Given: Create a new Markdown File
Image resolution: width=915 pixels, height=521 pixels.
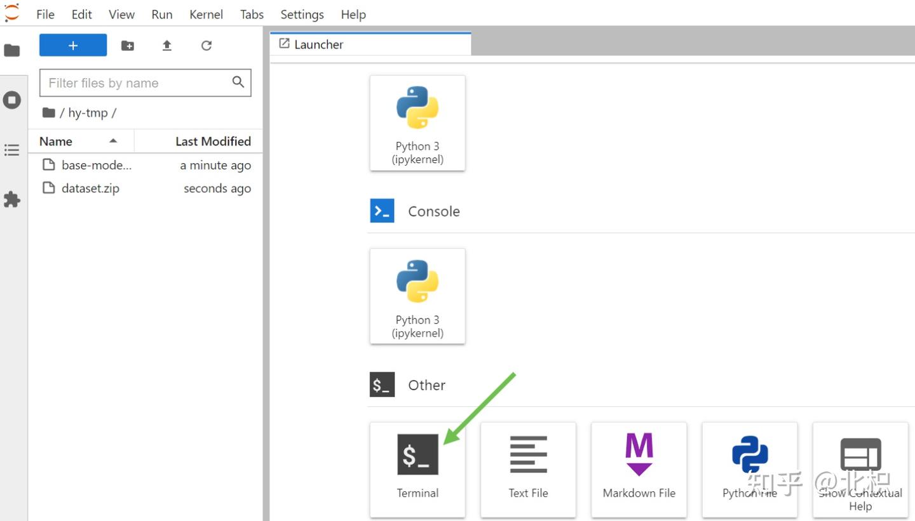Looking at the screenshot, I should click(639, 470).
